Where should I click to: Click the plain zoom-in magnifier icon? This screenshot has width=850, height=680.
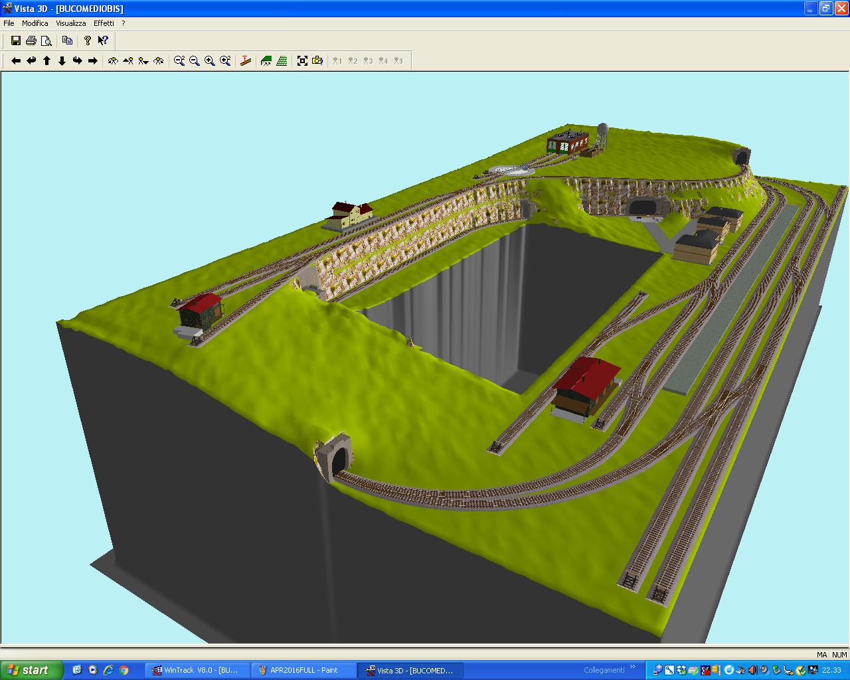(210, 61)
